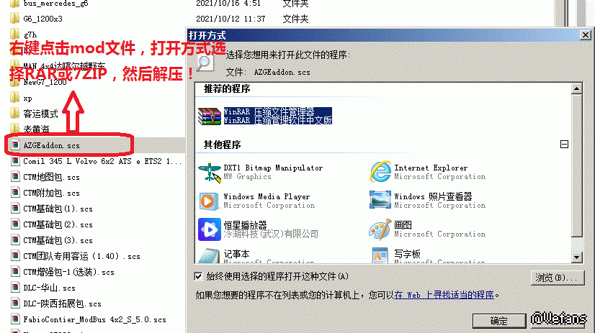Choose 写字板 program name
595x333 pixels.
click(407, 254)
